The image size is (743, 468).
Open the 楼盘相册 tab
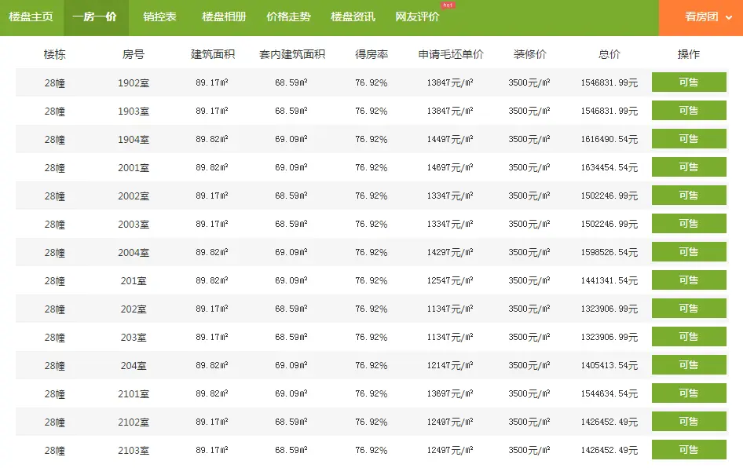click(224, 17)
